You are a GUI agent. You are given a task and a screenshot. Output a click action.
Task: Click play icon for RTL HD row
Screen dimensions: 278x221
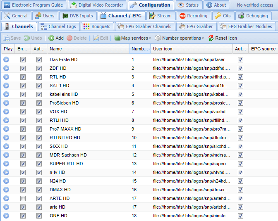coord(6,77)
